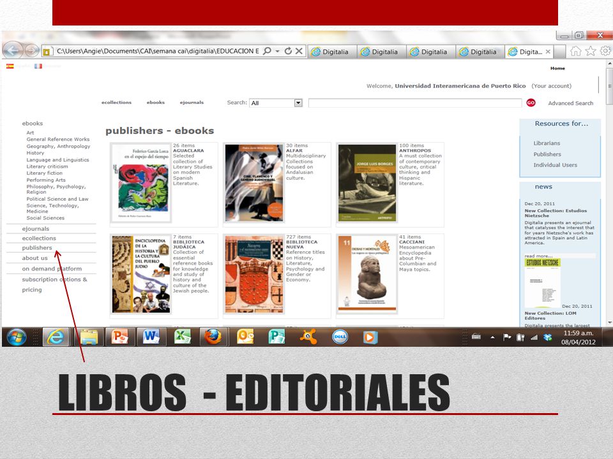Launch Publisher from taskbar
The width and height of the screenshot is (613, 459).
pyautogui.click(x=276, y=337)
